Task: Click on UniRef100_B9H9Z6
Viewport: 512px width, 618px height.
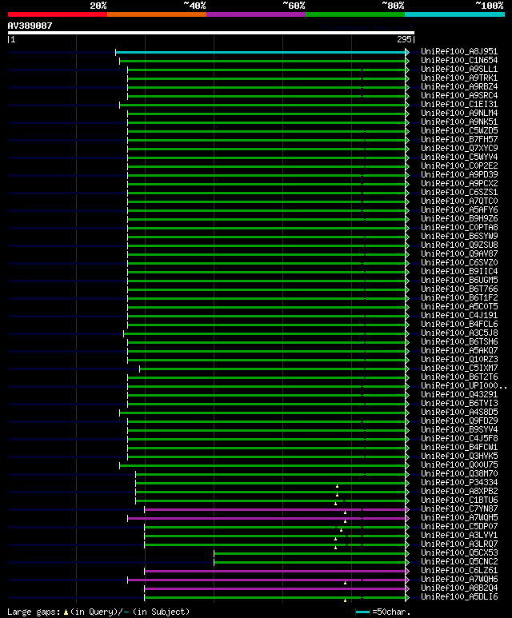Action: [x=459, y=219]
